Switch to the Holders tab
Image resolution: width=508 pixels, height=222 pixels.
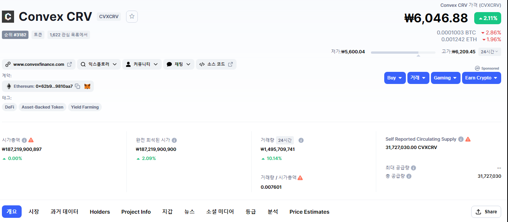[100, 212]
